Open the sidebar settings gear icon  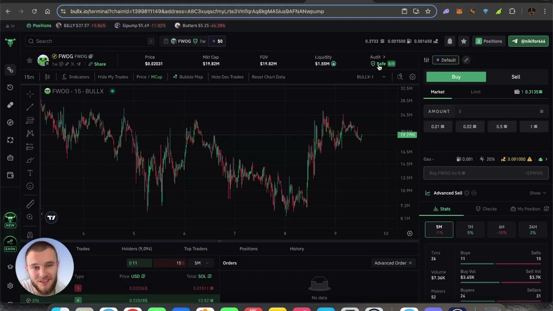pyautogui.click(x=10, y=286)
